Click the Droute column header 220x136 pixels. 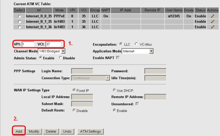(x=189, y=10)
